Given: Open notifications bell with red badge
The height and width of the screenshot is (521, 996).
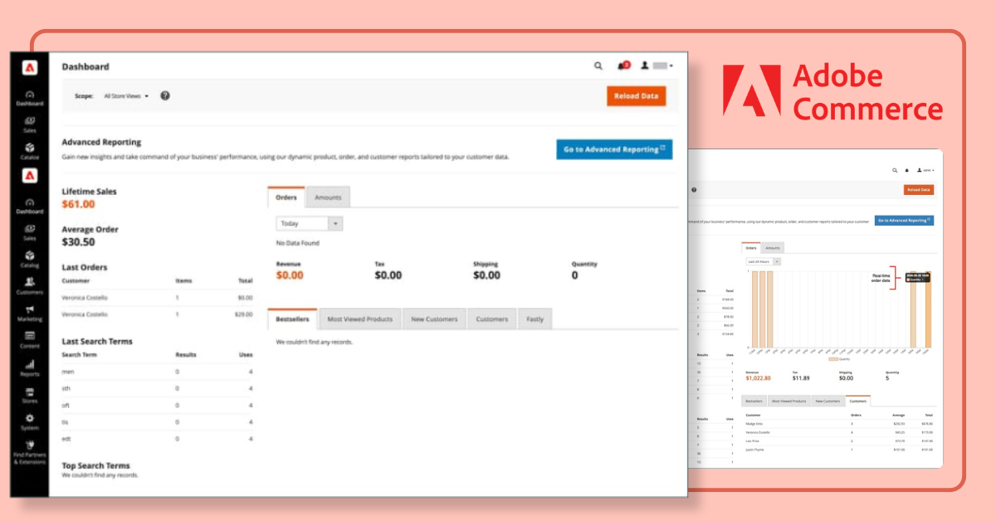Looking at the screenshot, I should 623,66.
